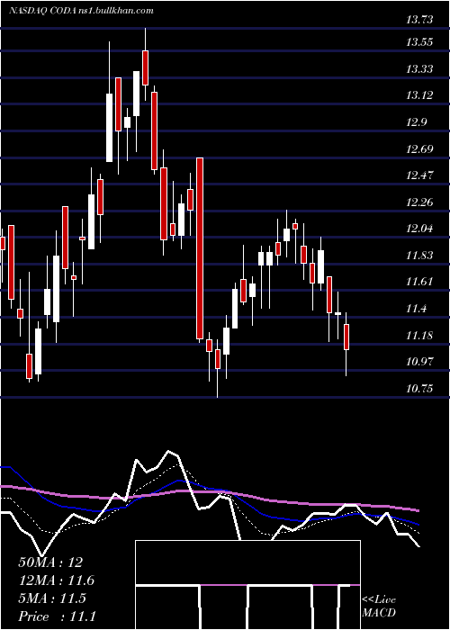Click the 12.26 price axis label
The width and height of the screenshot is (450, 630).
pos(419,202)
